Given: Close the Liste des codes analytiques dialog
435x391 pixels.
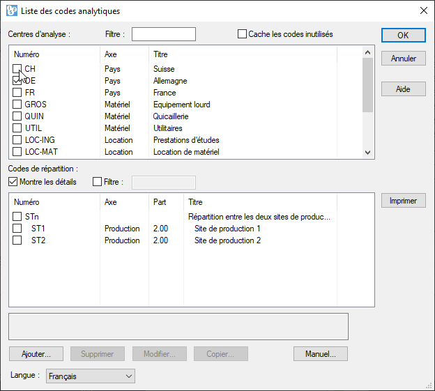Looking at the screenshot, I should tap(424, 11).
